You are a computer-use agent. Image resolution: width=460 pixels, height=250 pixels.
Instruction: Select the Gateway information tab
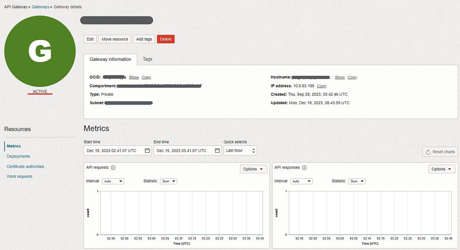click(x=110, y=59)
